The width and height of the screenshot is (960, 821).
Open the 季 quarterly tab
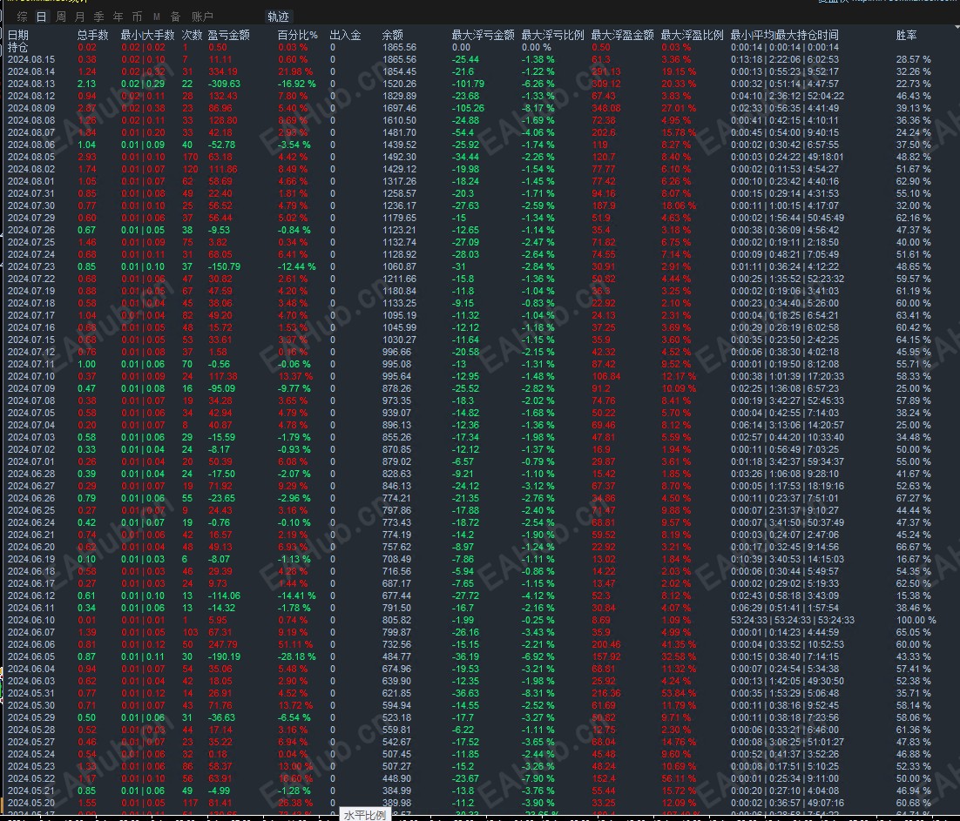(x=99, y=17)
